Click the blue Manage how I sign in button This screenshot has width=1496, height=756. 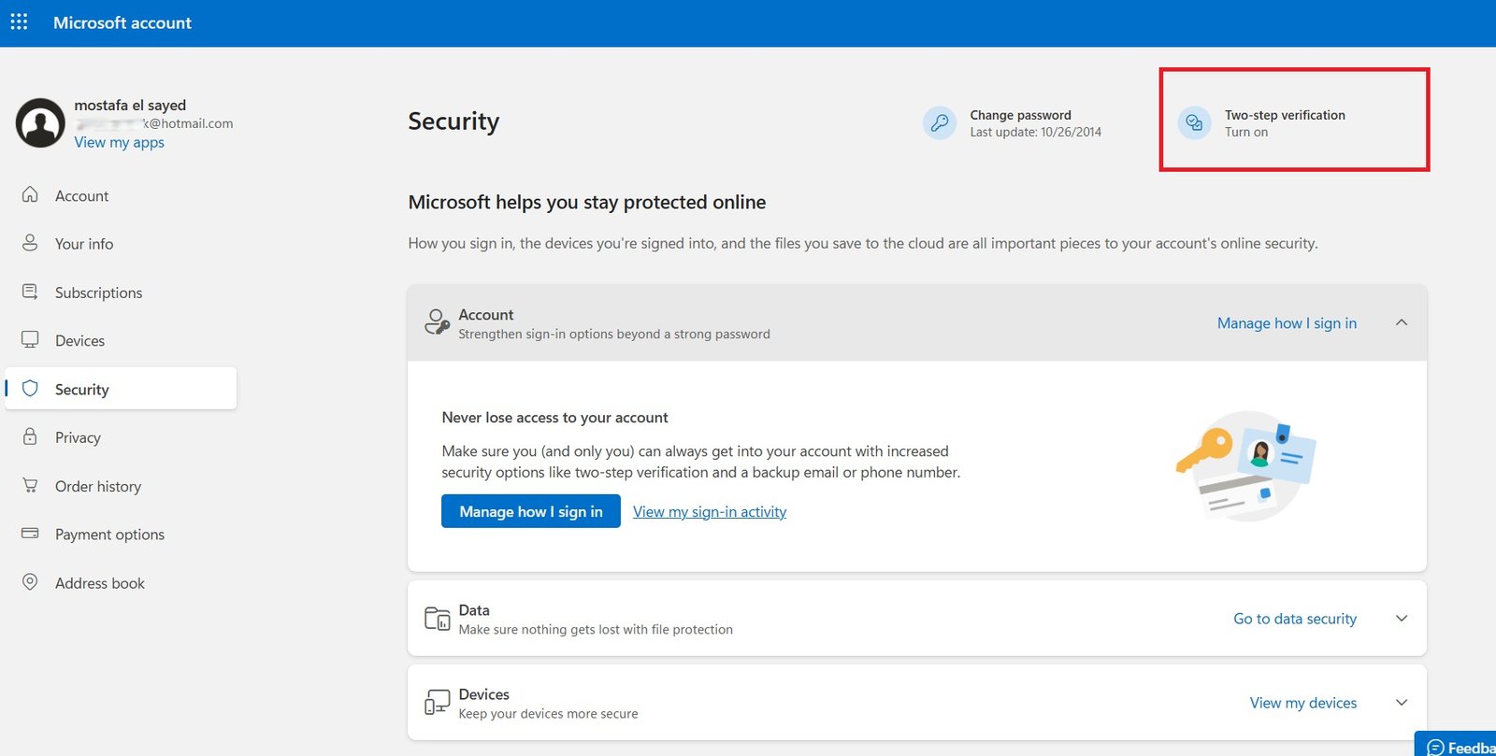point(531,511)
